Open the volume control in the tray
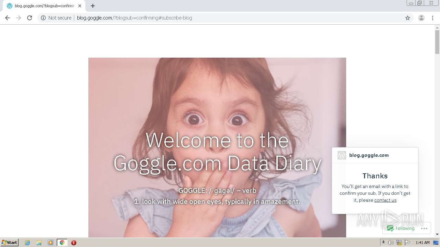 click(x=391, y=243)
